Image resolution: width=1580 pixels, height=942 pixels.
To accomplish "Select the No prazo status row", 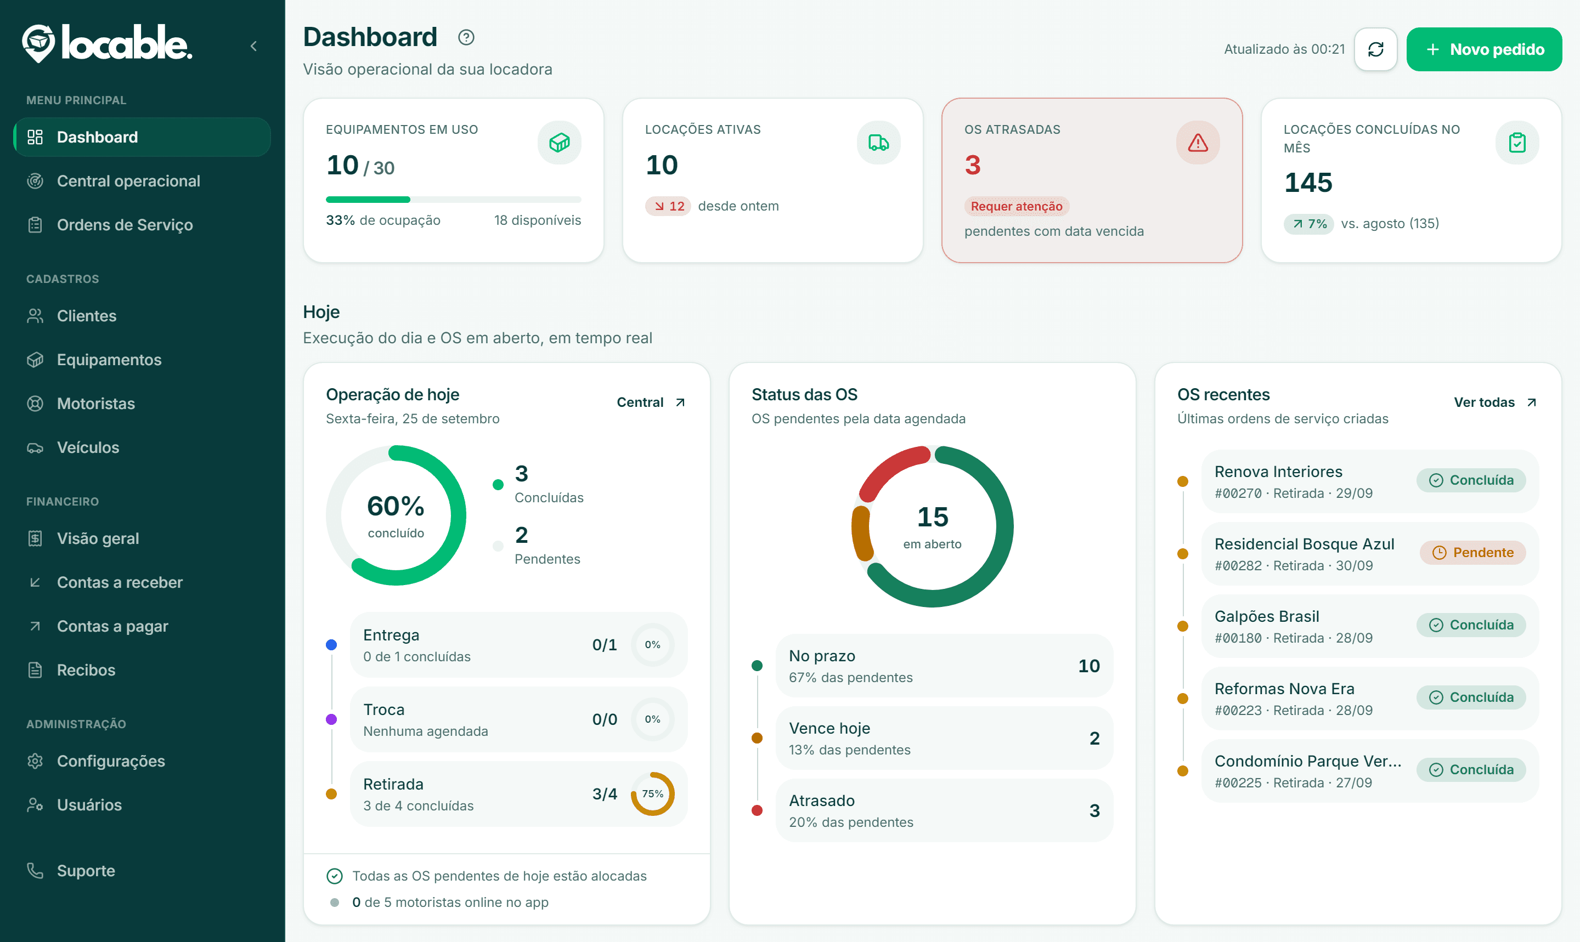I will [944, 666].
